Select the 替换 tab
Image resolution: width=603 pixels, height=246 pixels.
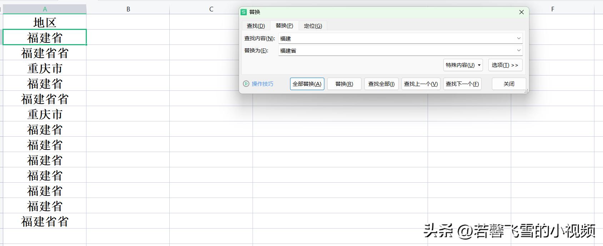pyautogui.click(x=284, y=26)
